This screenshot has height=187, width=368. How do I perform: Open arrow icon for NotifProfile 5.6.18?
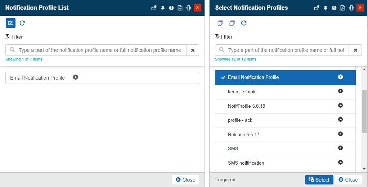tap(341, 105)
